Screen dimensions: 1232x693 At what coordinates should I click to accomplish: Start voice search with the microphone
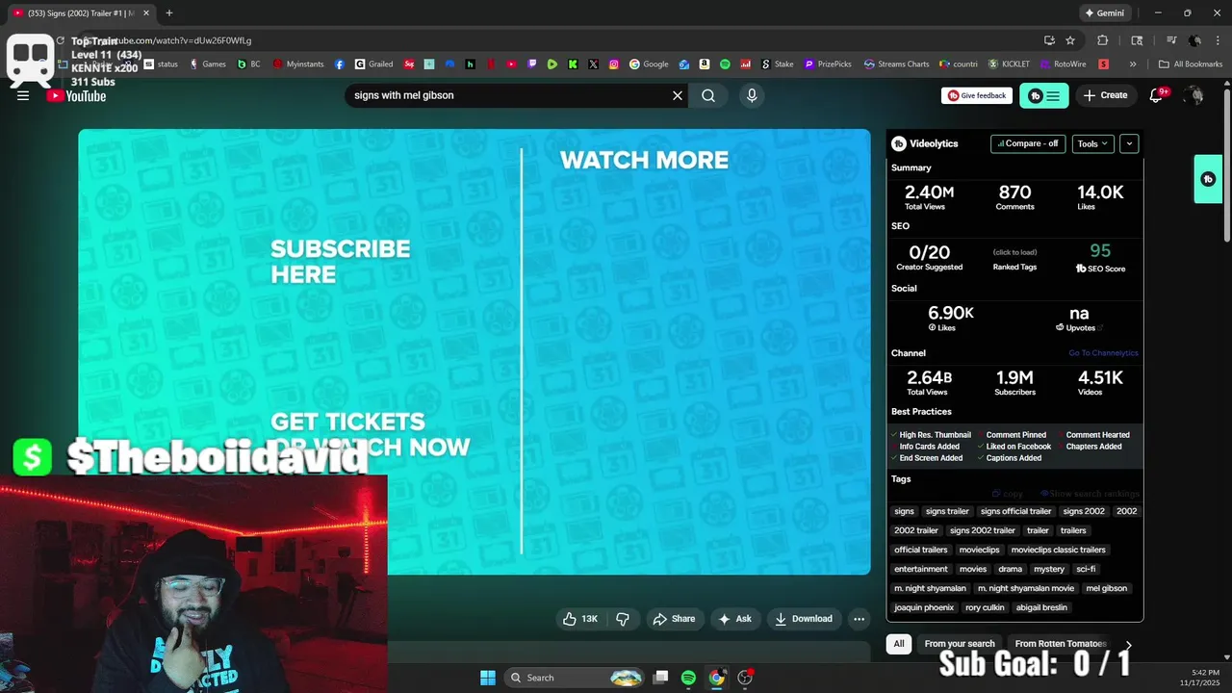click(x=752, y=95)
